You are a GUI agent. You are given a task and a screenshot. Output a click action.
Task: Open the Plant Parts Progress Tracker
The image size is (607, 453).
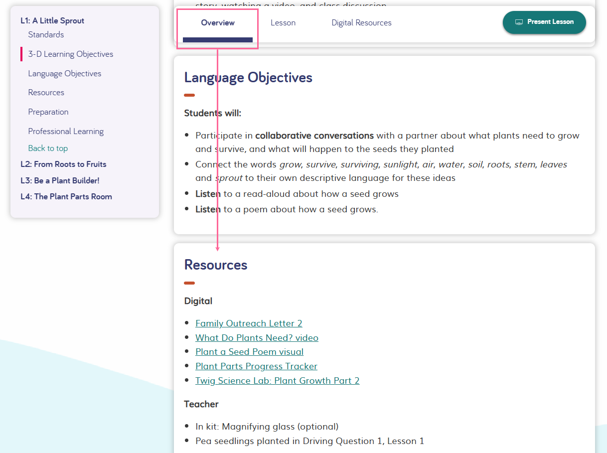click(x=256, y=366)
